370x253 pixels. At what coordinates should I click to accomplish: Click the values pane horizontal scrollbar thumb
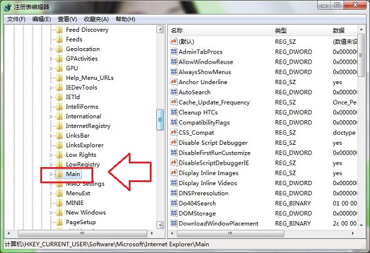(x=230, y=233)
